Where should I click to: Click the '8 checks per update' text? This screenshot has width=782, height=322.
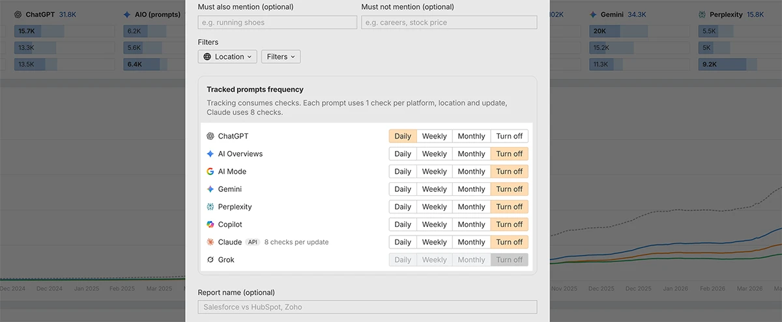point(297,242)
